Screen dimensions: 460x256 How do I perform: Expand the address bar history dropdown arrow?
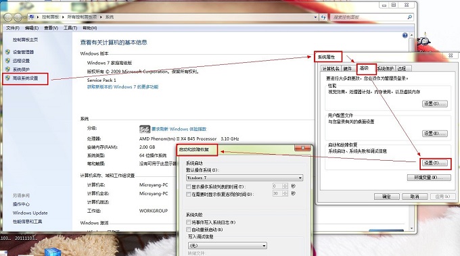tap(316, 18)
